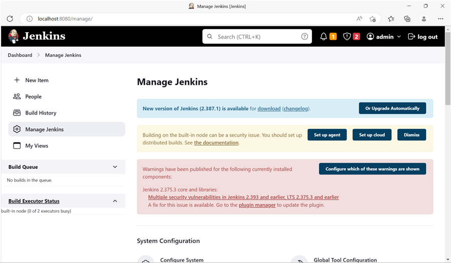Click the plus icon beside New Item
This screenshot has height=263, width=451.
tap(17, 80)
